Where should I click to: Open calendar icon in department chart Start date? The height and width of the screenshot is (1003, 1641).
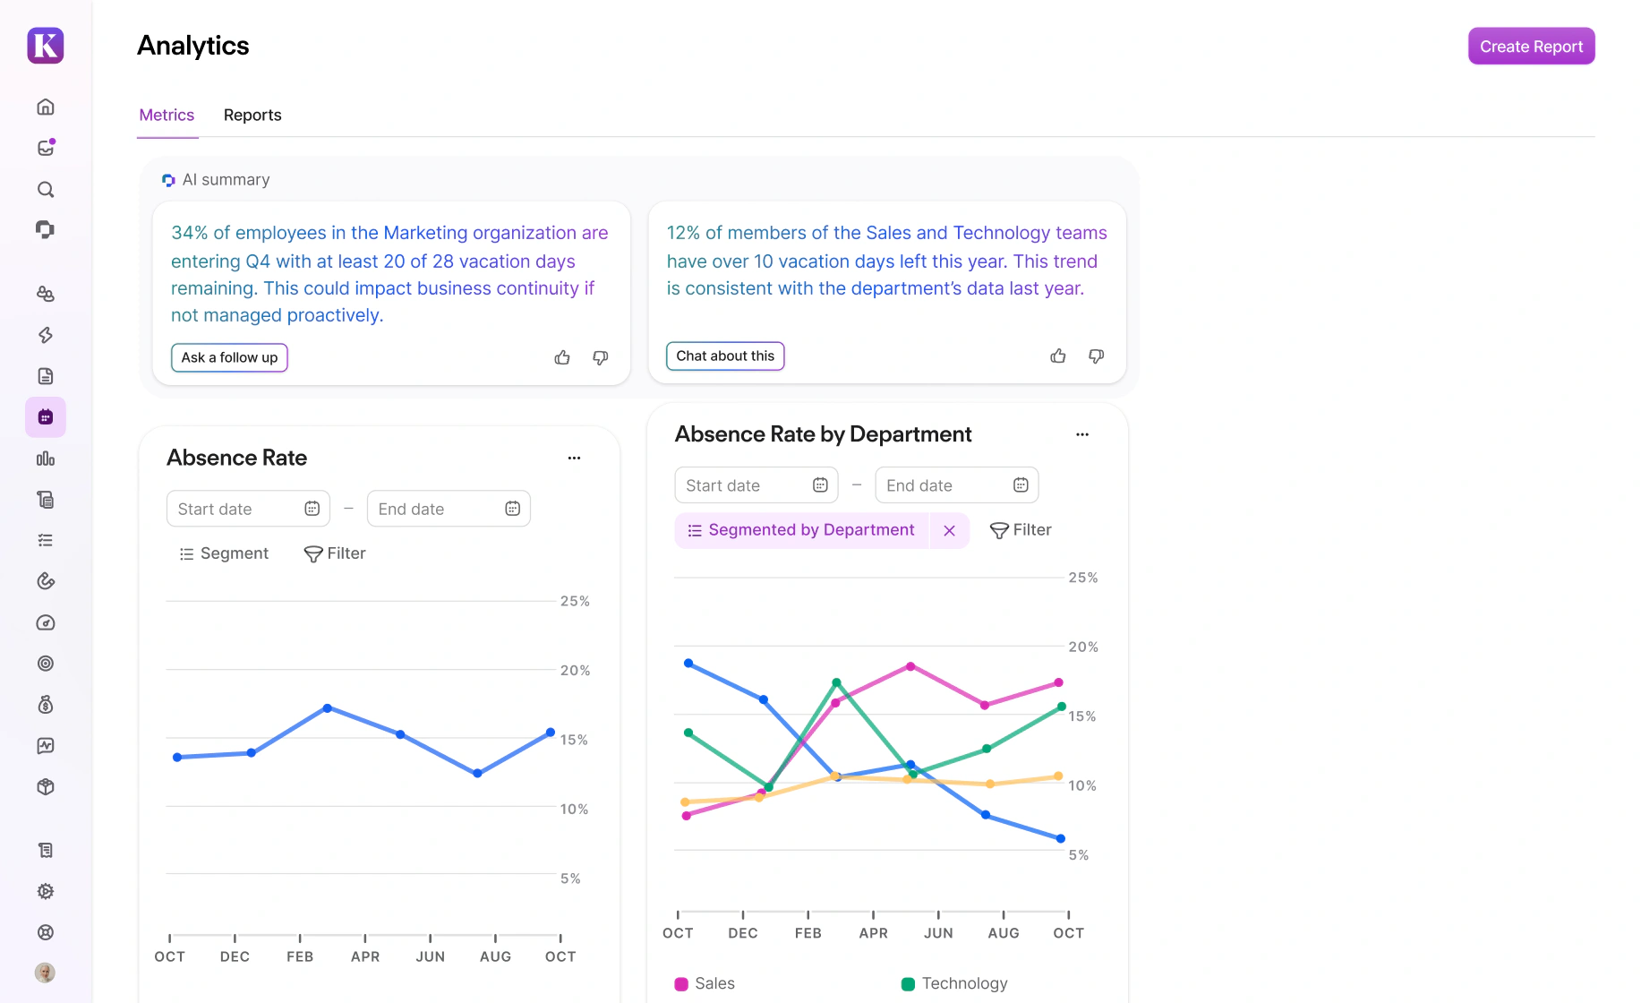820,485
